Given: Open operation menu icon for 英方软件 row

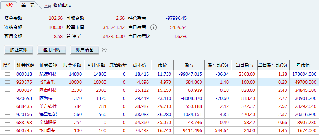Looking at the screenshot, I should pos(7,106).
